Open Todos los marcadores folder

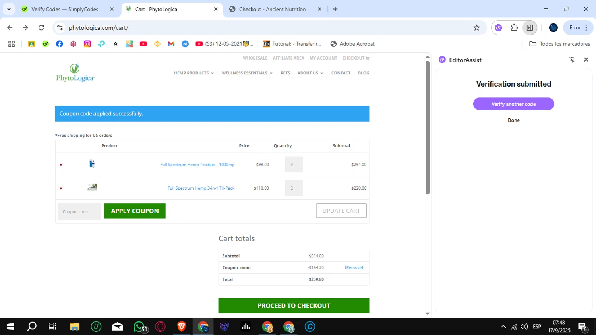(560, 44)
